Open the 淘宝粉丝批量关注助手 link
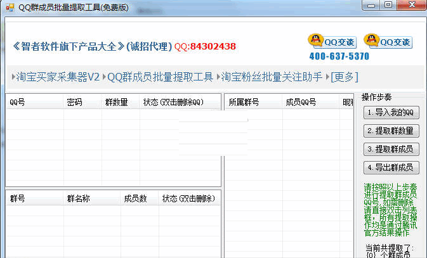This screenshot has width=427, height=258. tap(272, 77)
